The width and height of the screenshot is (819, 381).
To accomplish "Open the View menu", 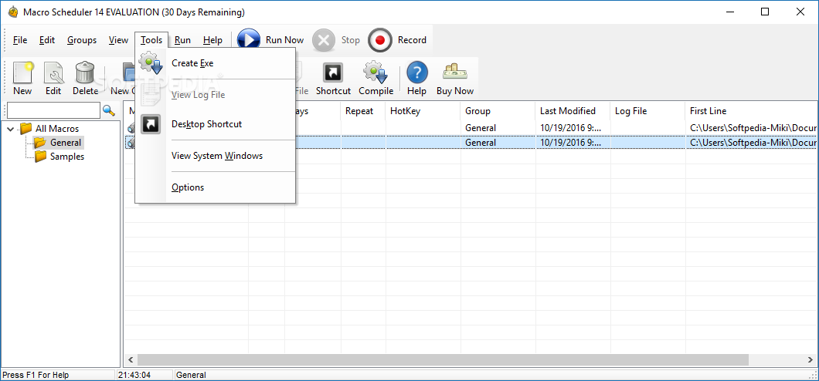I will 118,40.
